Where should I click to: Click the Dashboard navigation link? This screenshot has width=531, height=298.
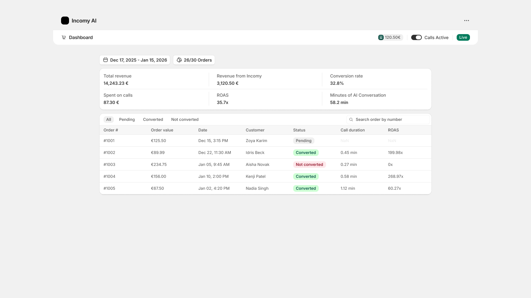(x=81, y=37)
